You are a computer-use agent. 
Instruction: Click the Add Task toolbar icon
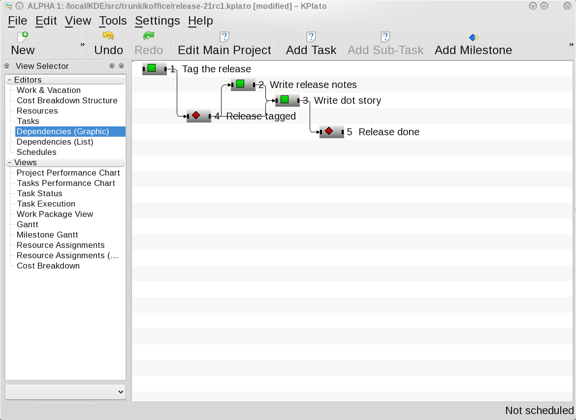coord(311,37)
